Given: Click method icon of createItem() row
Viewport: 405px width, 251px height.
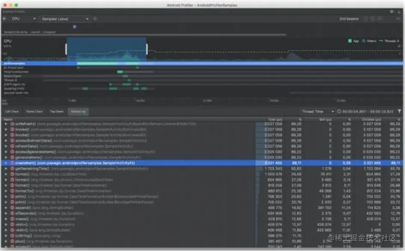Looking at the screenshot, I should [x=12, y=163].
